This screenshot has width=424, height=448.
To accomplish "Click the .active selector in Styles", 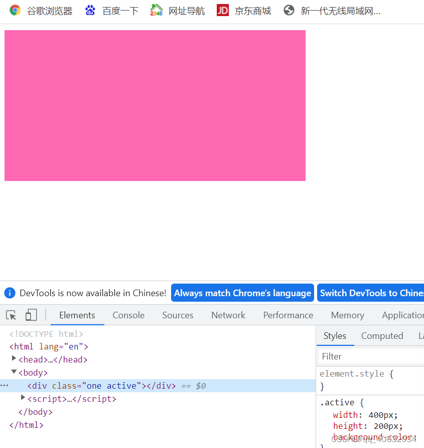I will (x=337, y=402).
